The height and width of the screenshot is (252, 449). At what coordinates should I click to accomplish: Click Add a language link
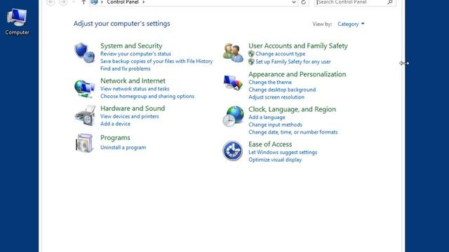pos(267,117)
